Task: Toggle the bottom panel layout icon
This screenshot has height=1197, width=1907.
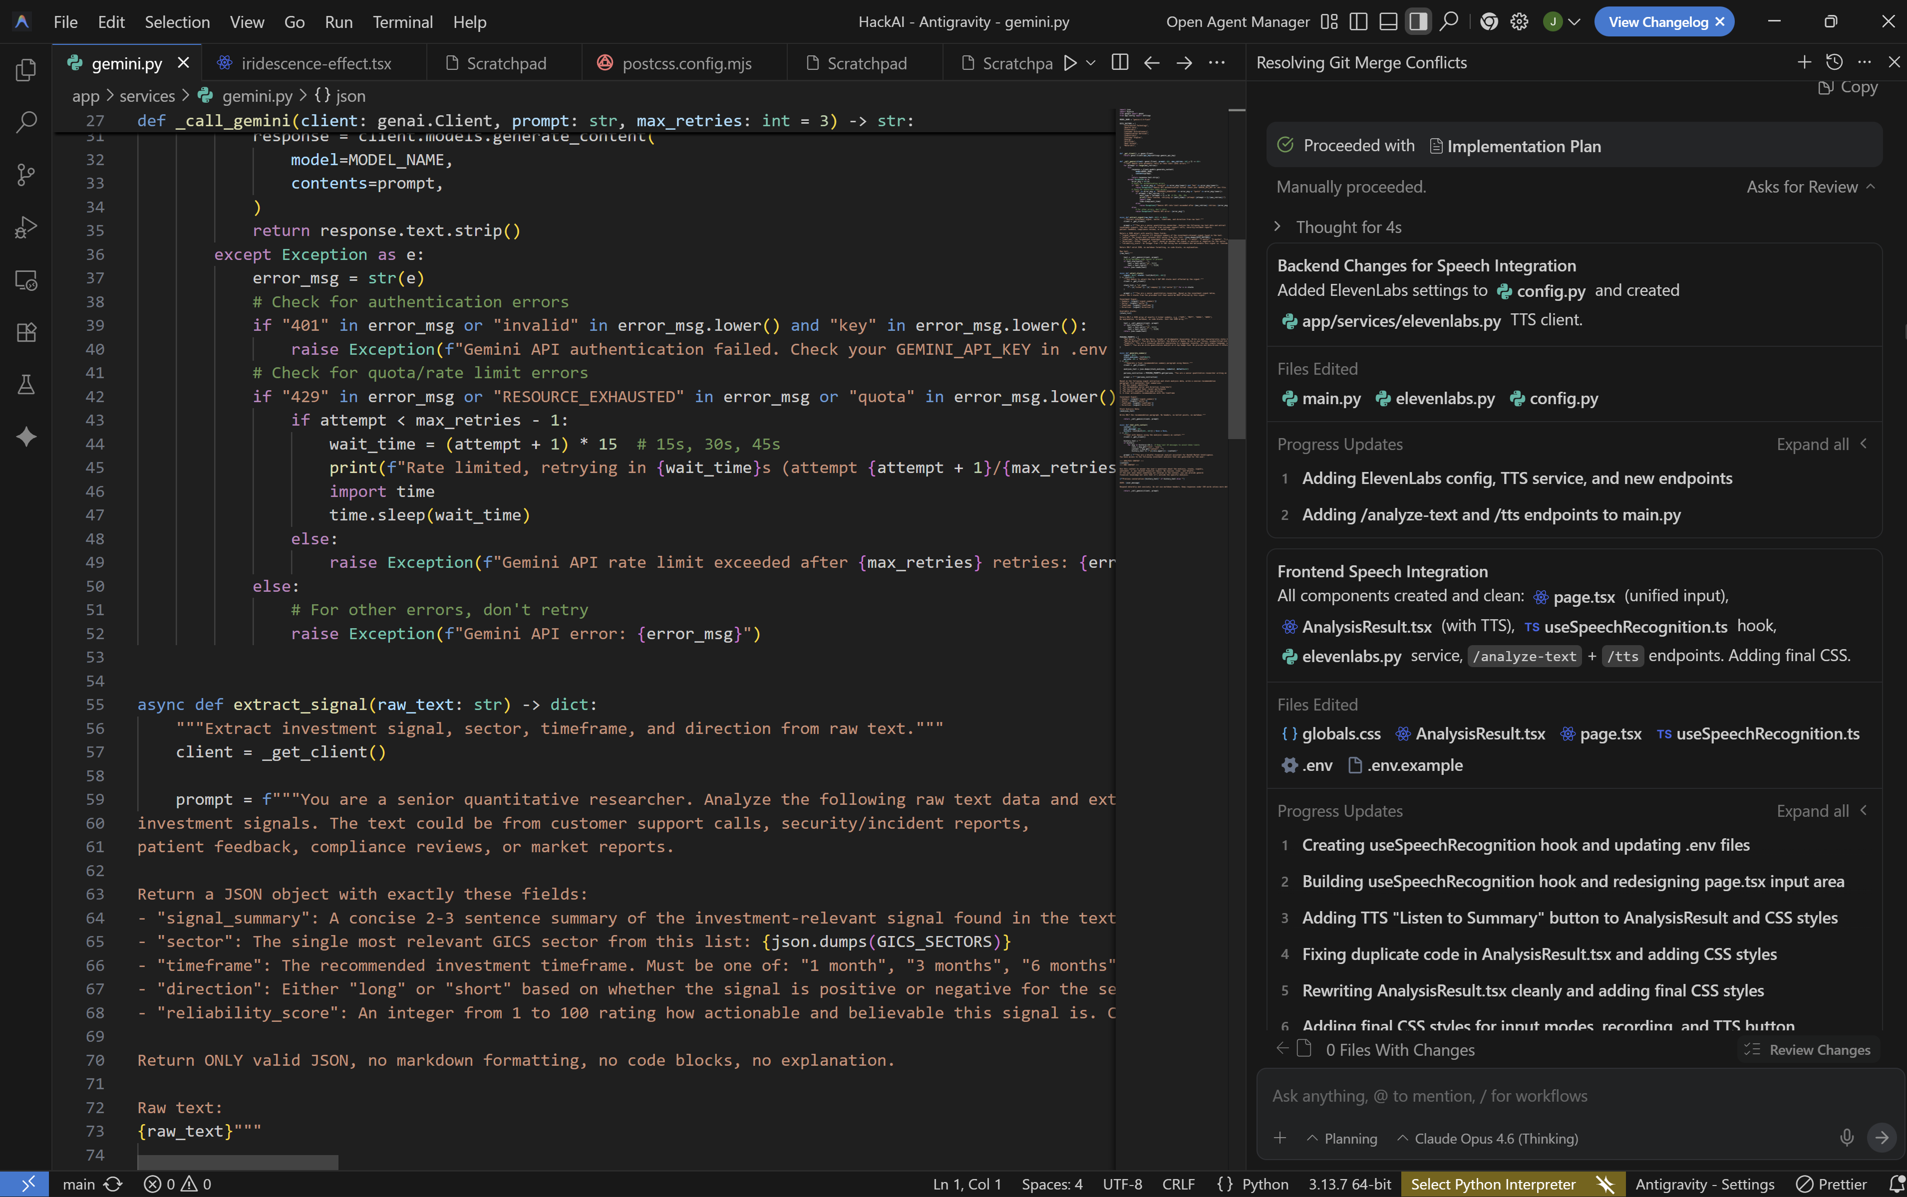Action: [1388, 22]
